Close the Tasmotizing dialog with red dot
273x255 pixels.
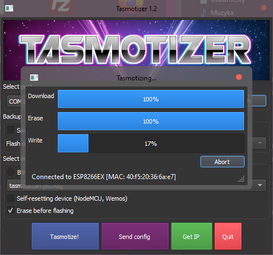(x=239, y=77)
